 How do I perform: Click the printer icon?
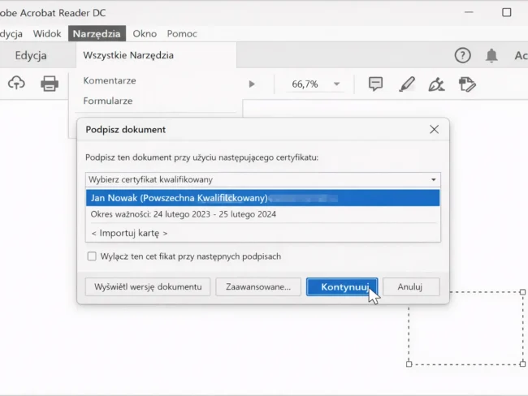click(50, 84)
